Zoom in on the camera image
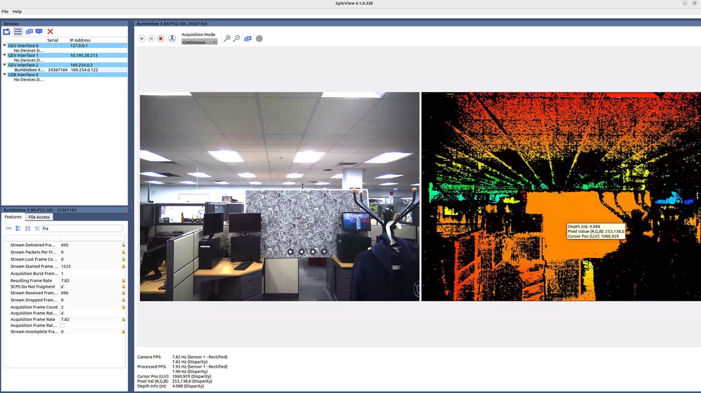Viewport: 701px width, 393px height. [227, 38]
